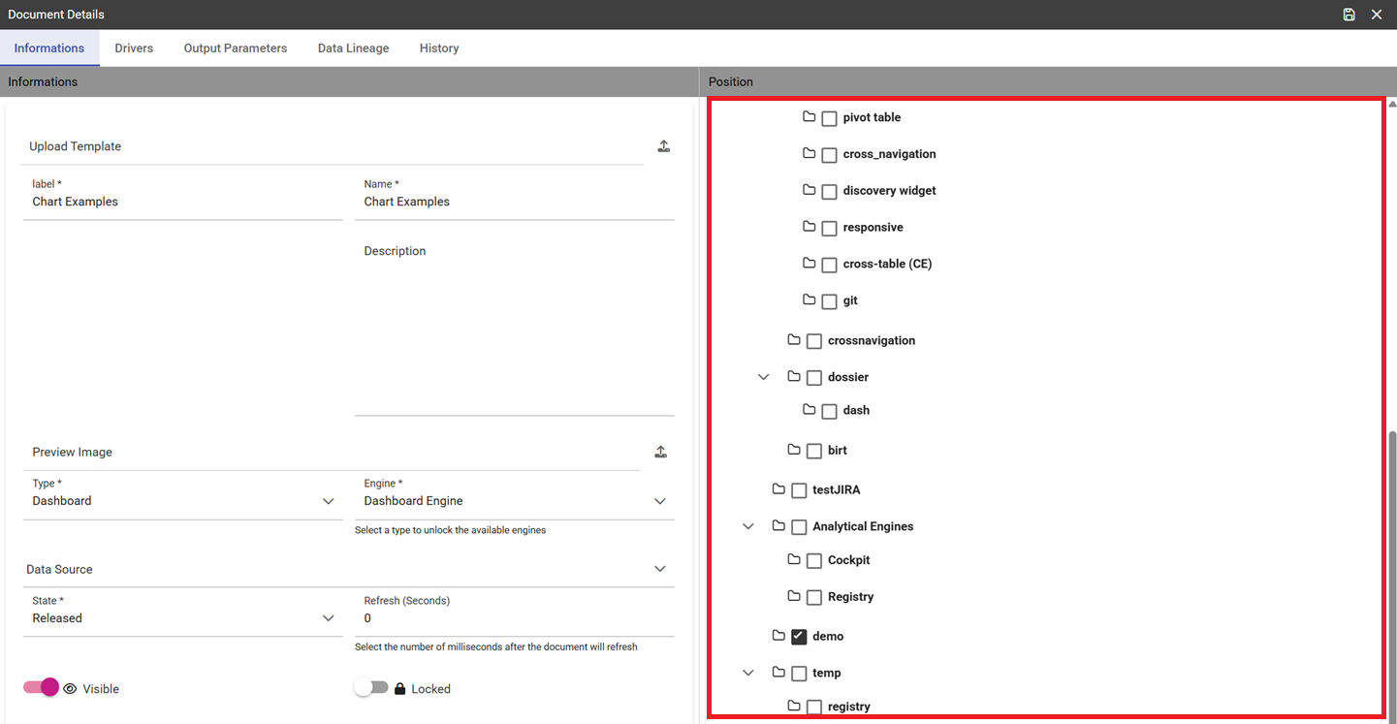Click the Refresh (Seconds) field
Viewport: 1397px width, 724px height.
click(x=515, y=614)
